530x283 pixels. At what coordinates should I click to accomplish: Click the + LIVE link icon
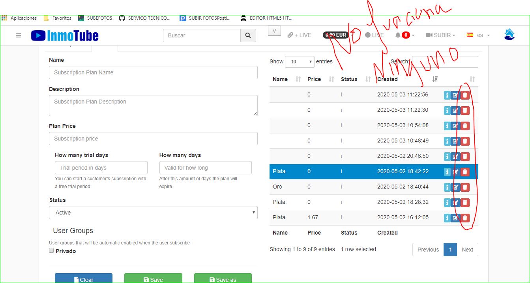tap(291, 35)
